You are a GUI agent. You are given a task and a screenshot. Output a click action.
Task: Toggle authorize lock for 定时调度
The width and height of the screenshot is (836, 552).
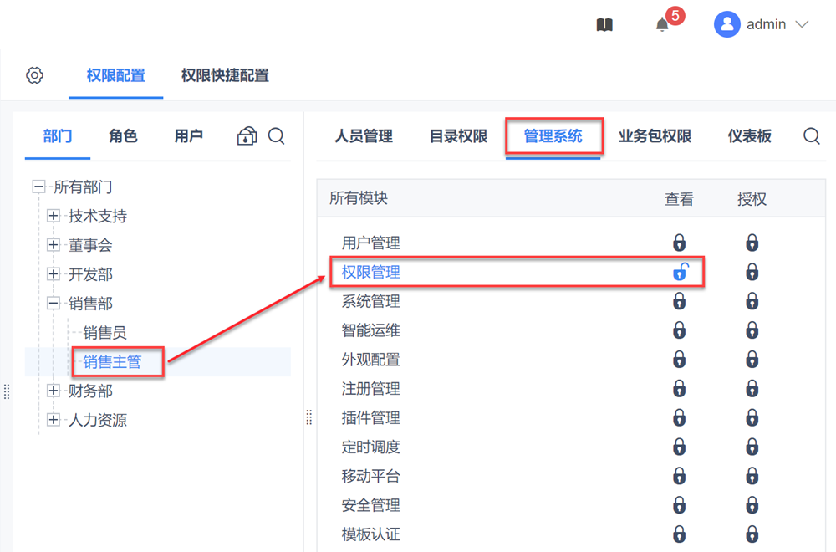coord(752,447)
